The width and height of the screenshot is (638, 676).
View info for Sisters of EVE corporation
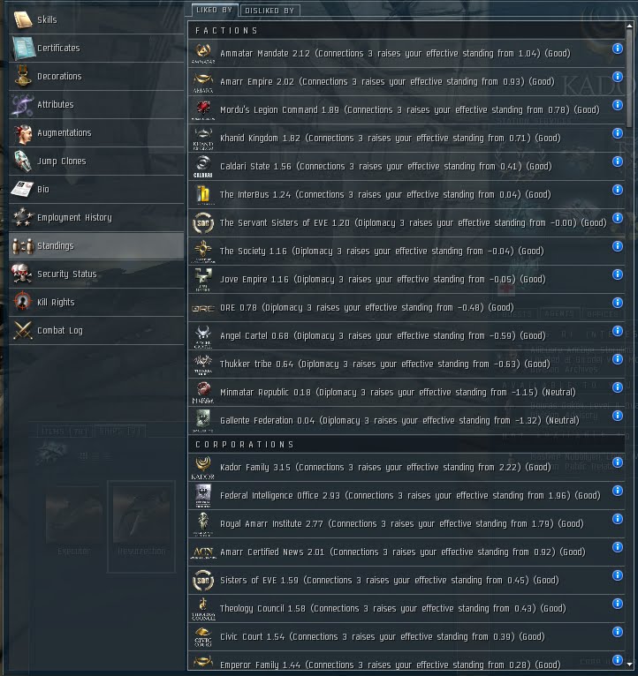click(x=618, y=575)
